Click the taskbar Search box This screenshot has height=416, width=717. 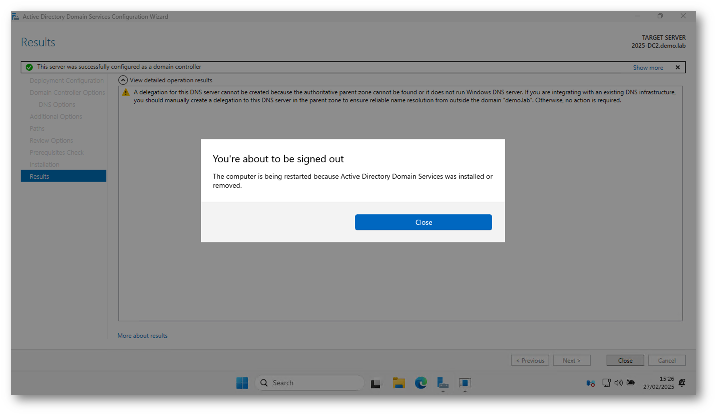[x=309, y=383]
